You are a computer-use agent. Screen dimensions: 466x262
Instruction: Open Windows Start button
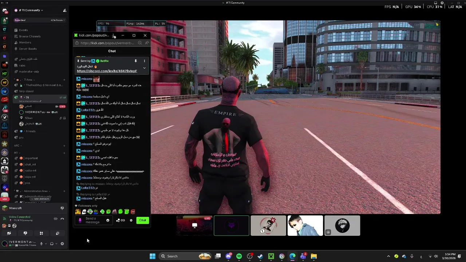click(153, 256)
